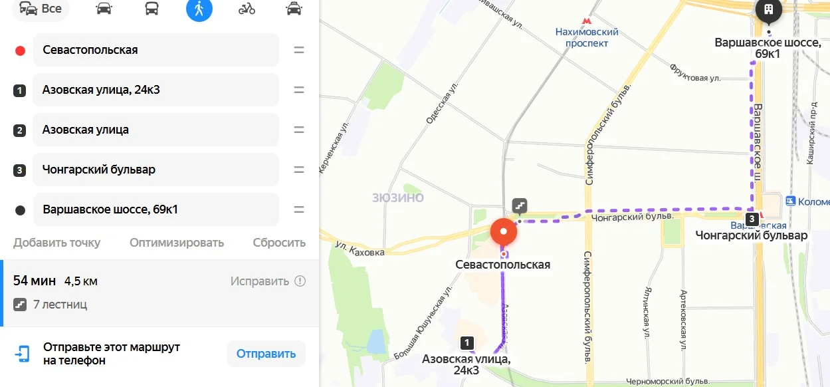Select the pedestrian walking mode icon
830x387 pixels.
(199, 9)
